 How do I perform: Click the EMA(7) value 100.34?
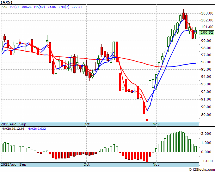[77, 7]
